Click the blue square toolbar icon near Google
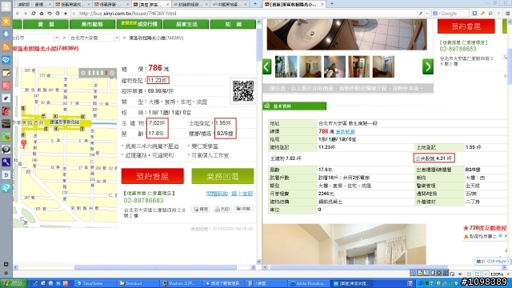The height and width of the screenshot is (288, 512). (x=474, y=14)
